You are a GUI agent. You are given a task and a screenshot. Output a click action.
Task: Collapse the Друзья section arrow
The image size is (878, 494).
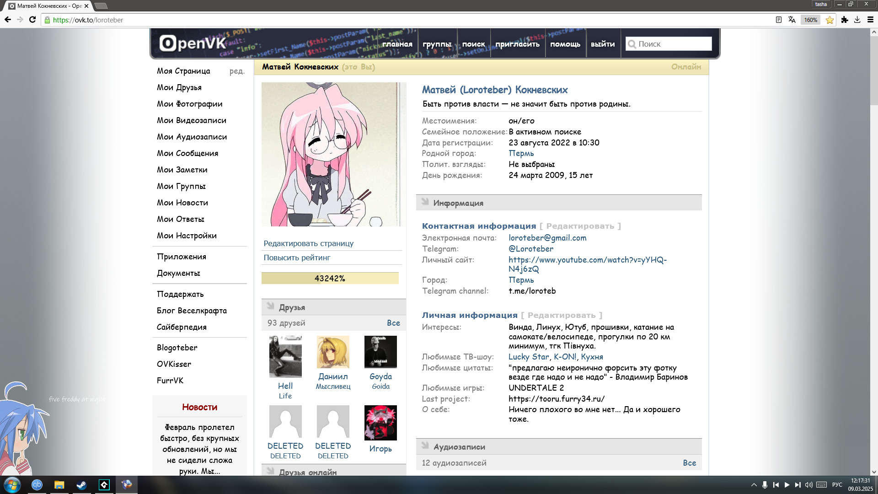[x=270, y=306]
